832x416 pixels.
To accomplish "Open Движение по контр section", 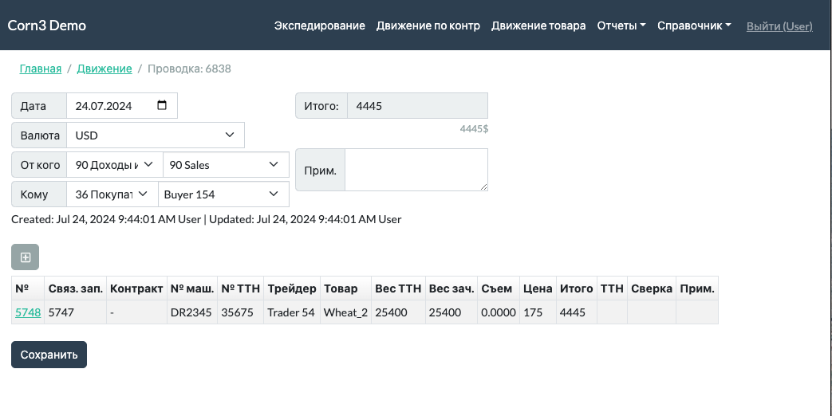I will click(428, 26).
